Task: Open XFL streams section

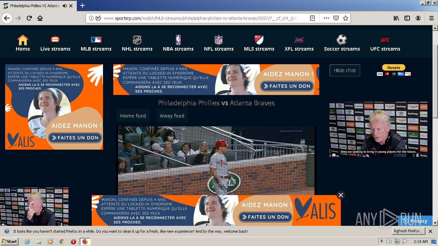Action: [x=299, y=43]
